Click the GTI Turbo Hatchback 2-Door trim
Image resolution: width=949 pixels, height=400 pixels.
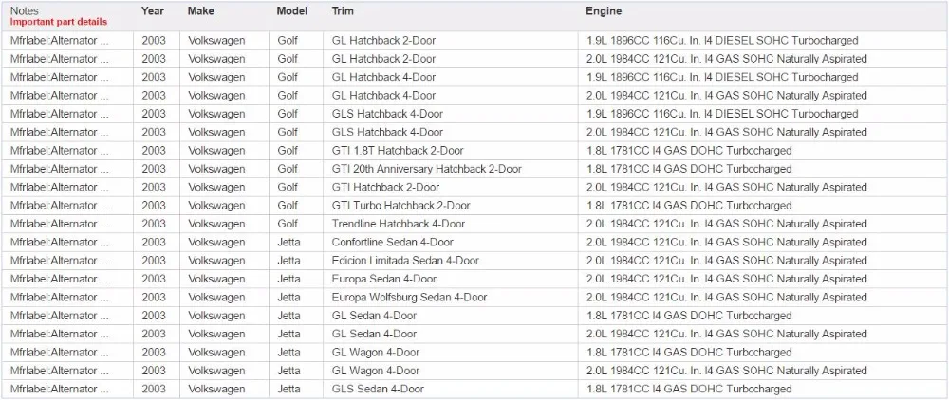click(400, 206)
